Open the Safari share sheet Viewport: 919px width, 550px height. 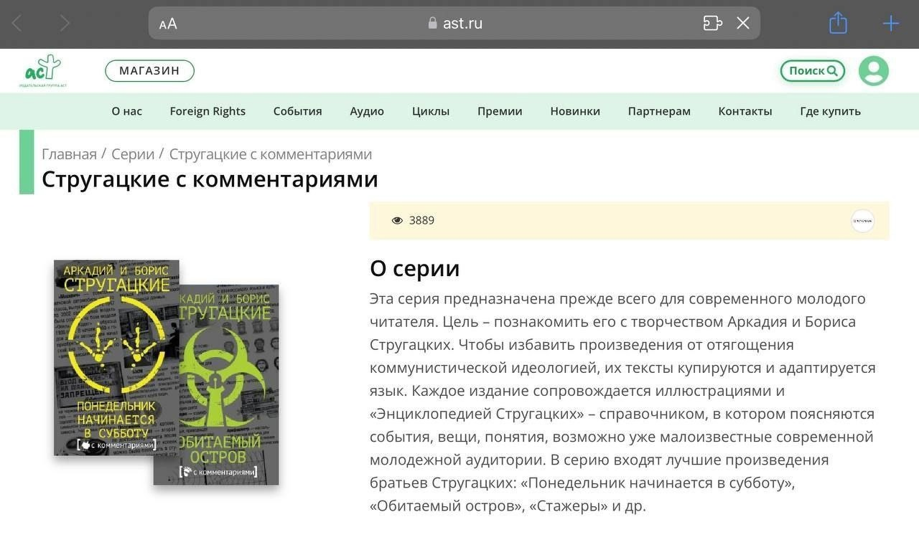click(838, 23)
